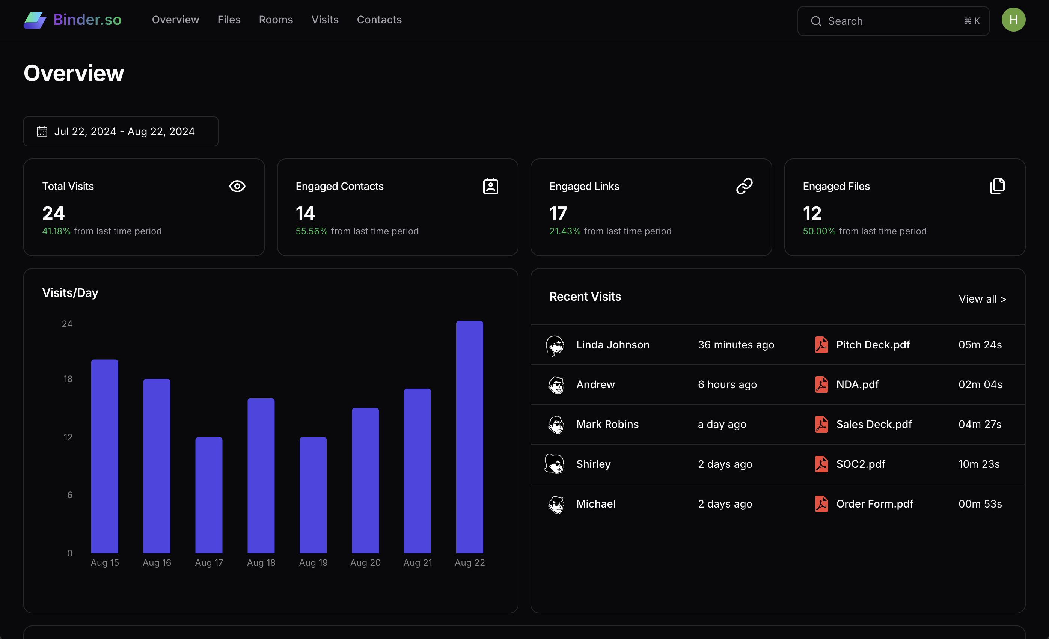Open the Visits navigation item
1049x639 pixels.
[x=325, y=20]
